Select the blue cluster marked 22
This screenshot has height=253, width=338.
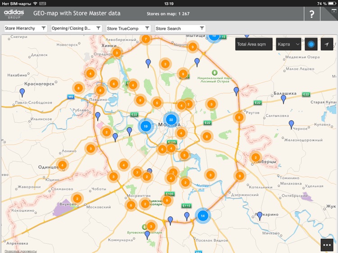point(171,120)
